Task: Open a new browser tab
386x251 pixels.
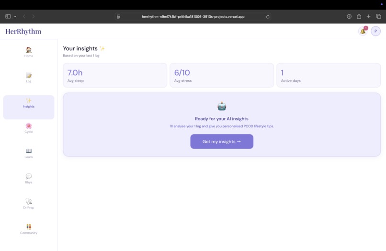Action: tap(369, 16)
